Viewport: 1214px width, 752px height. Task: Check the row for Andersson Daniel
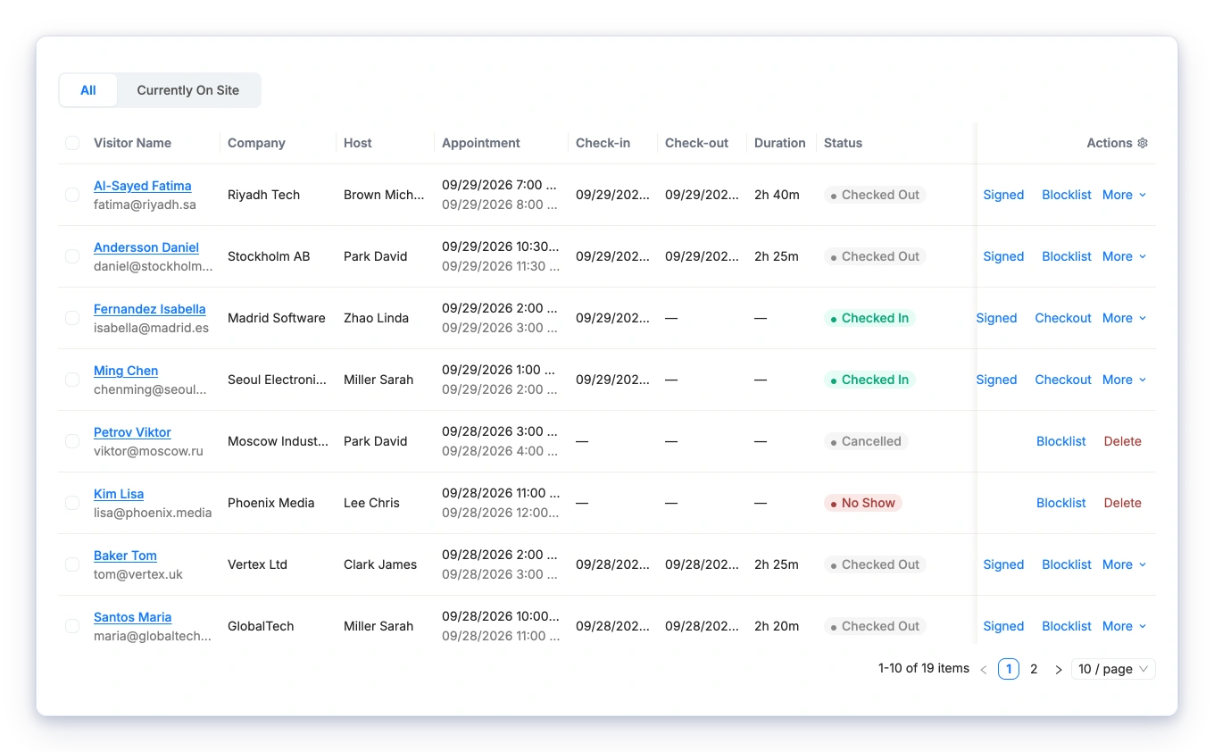[x=72, y=256]
